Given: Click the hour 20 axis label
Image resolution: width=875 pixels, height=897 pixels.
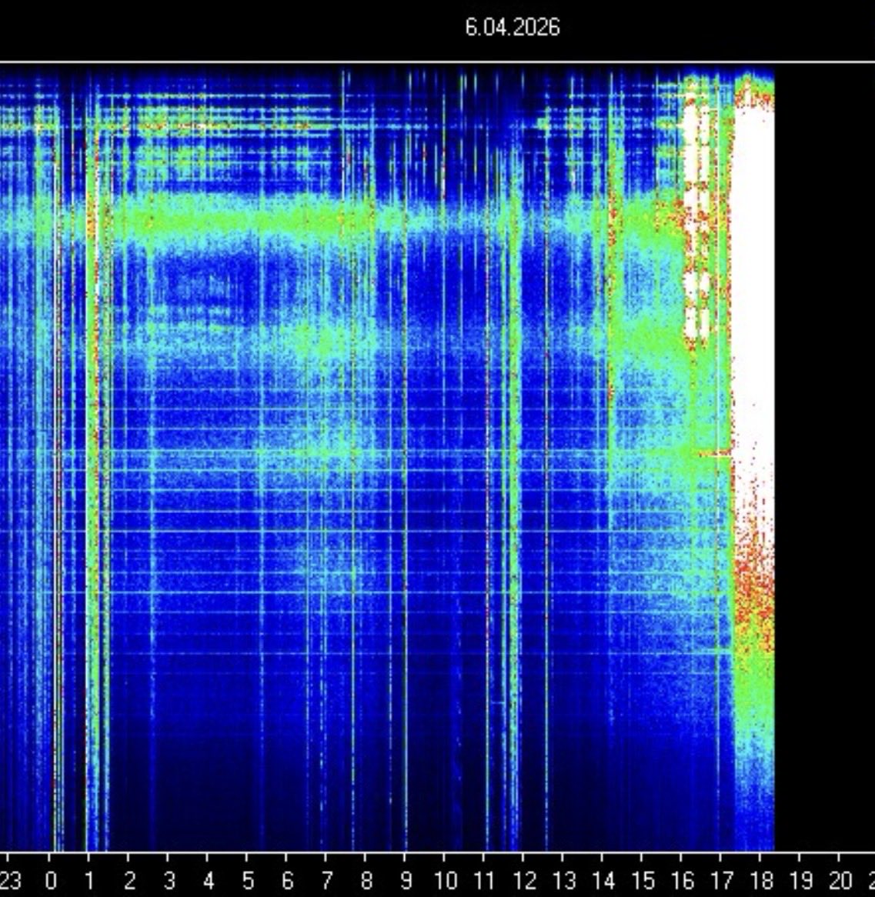Looking at the screenshot, I should [840, 880].
